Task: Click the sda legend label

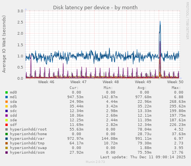Action: pyautogui.click(x=13, y=102)
